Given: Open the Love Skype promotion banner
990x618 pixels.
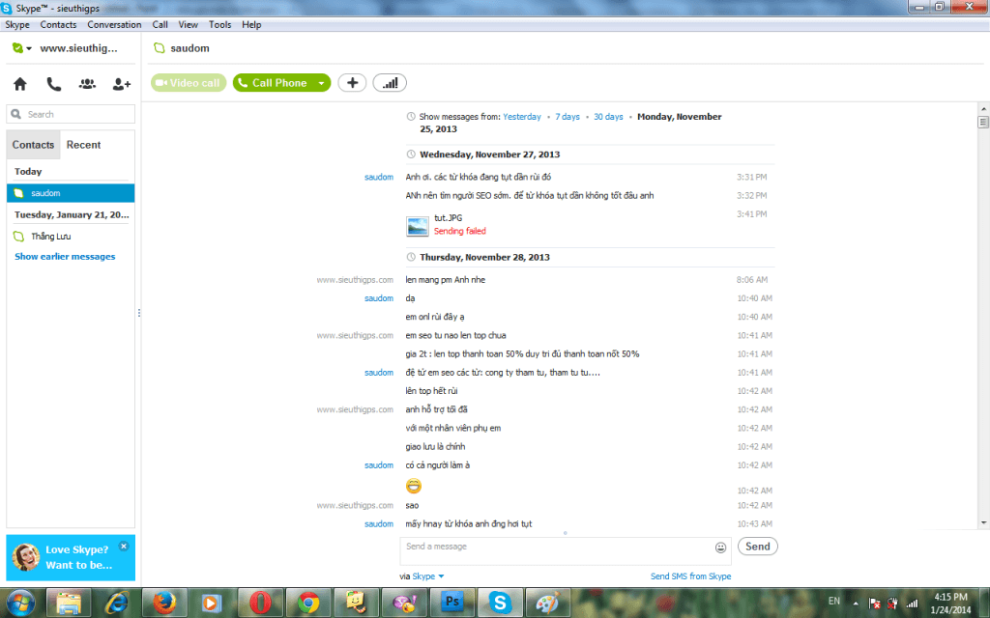Looking at the screenshot, I should (x=71, y=557).
